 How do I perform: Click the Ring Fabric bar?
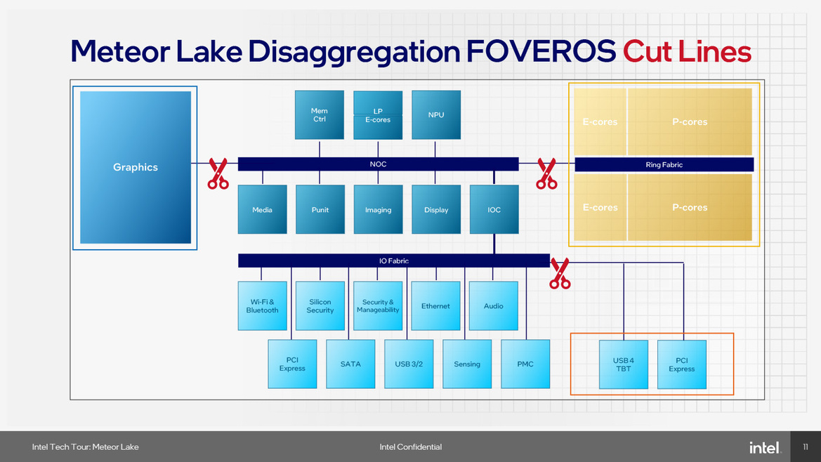pyautogui.click(x=664, y=164)
